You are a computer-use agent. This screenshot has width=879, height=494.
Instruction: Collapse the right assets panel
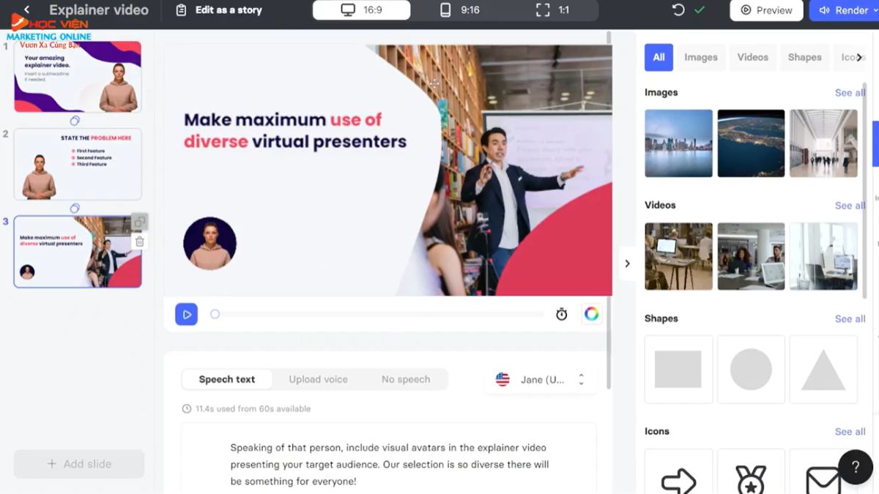coord(627,263)
